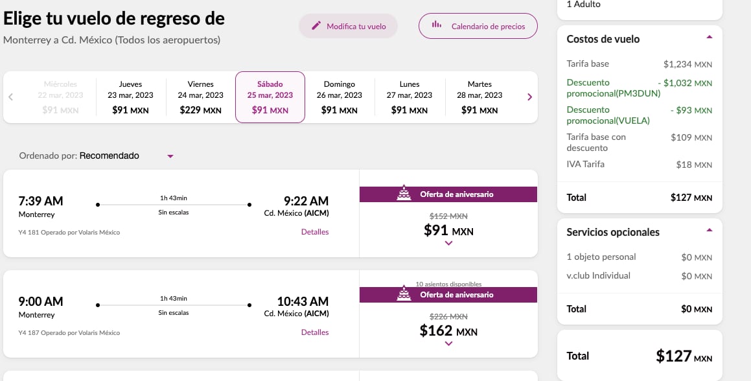Open Detalles for the 9:00 AM flight
Viewport: 751px width, 381px height.
(x=315, y=332)
